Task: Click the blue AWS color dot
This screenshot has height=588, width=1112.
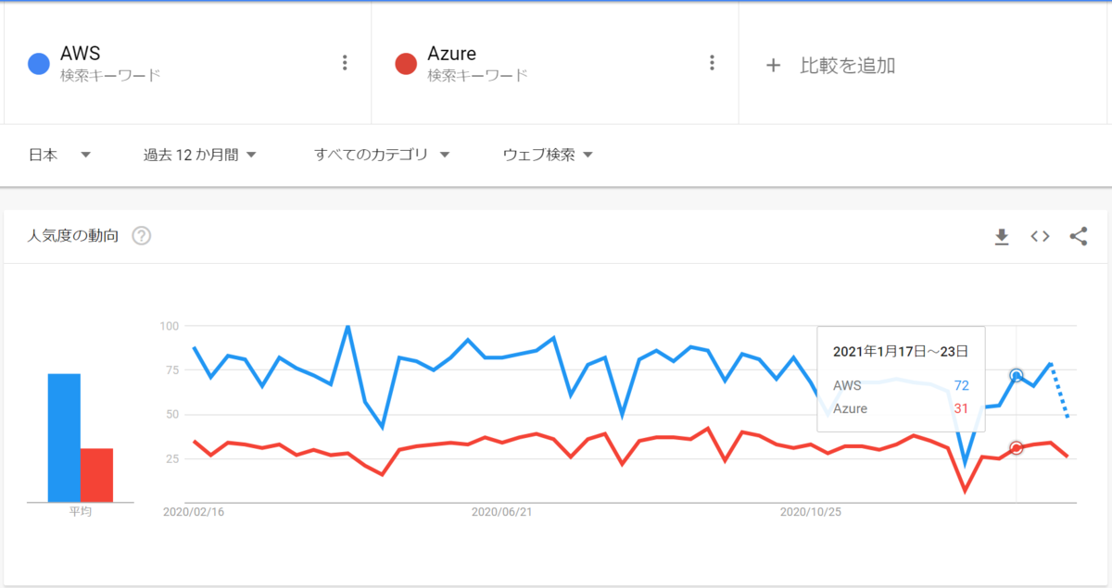Action: point(39,64)
